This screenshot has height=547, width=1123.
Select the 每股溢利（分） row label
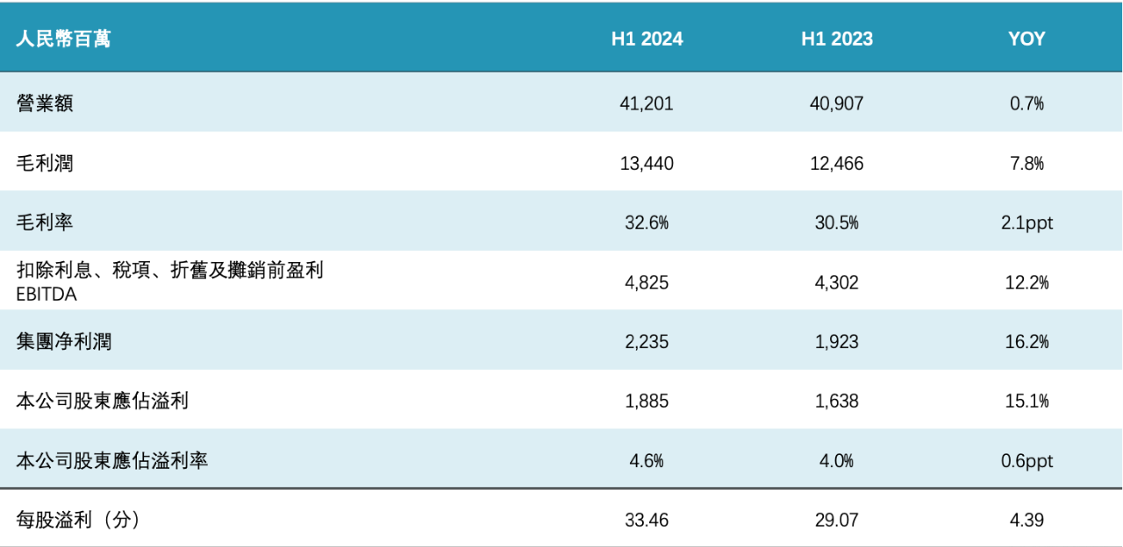tap(78, 520)
